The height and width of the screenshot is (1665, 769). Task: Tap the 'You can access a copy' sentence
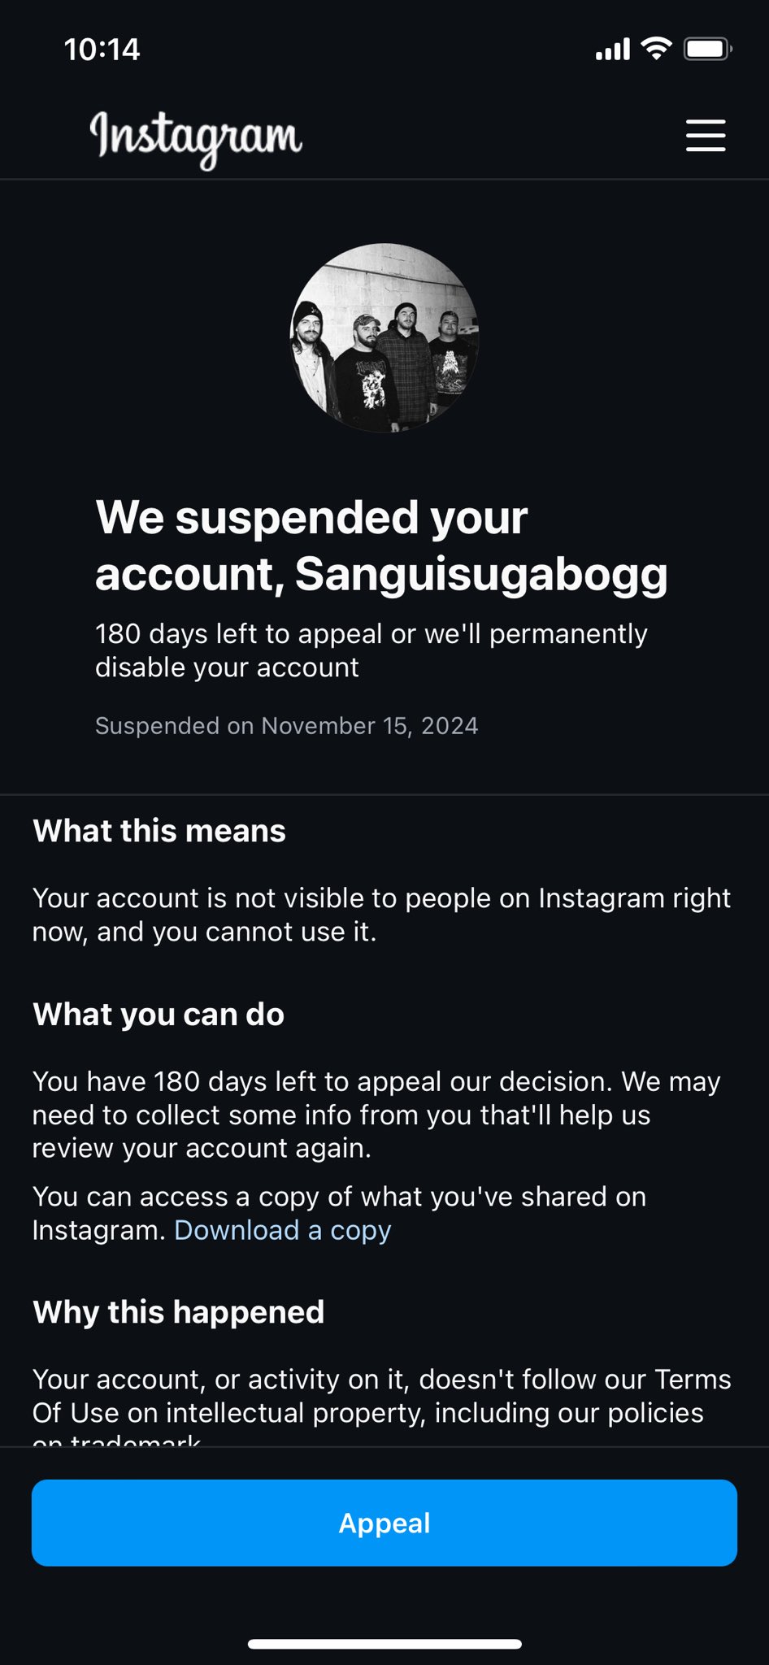339,1197
